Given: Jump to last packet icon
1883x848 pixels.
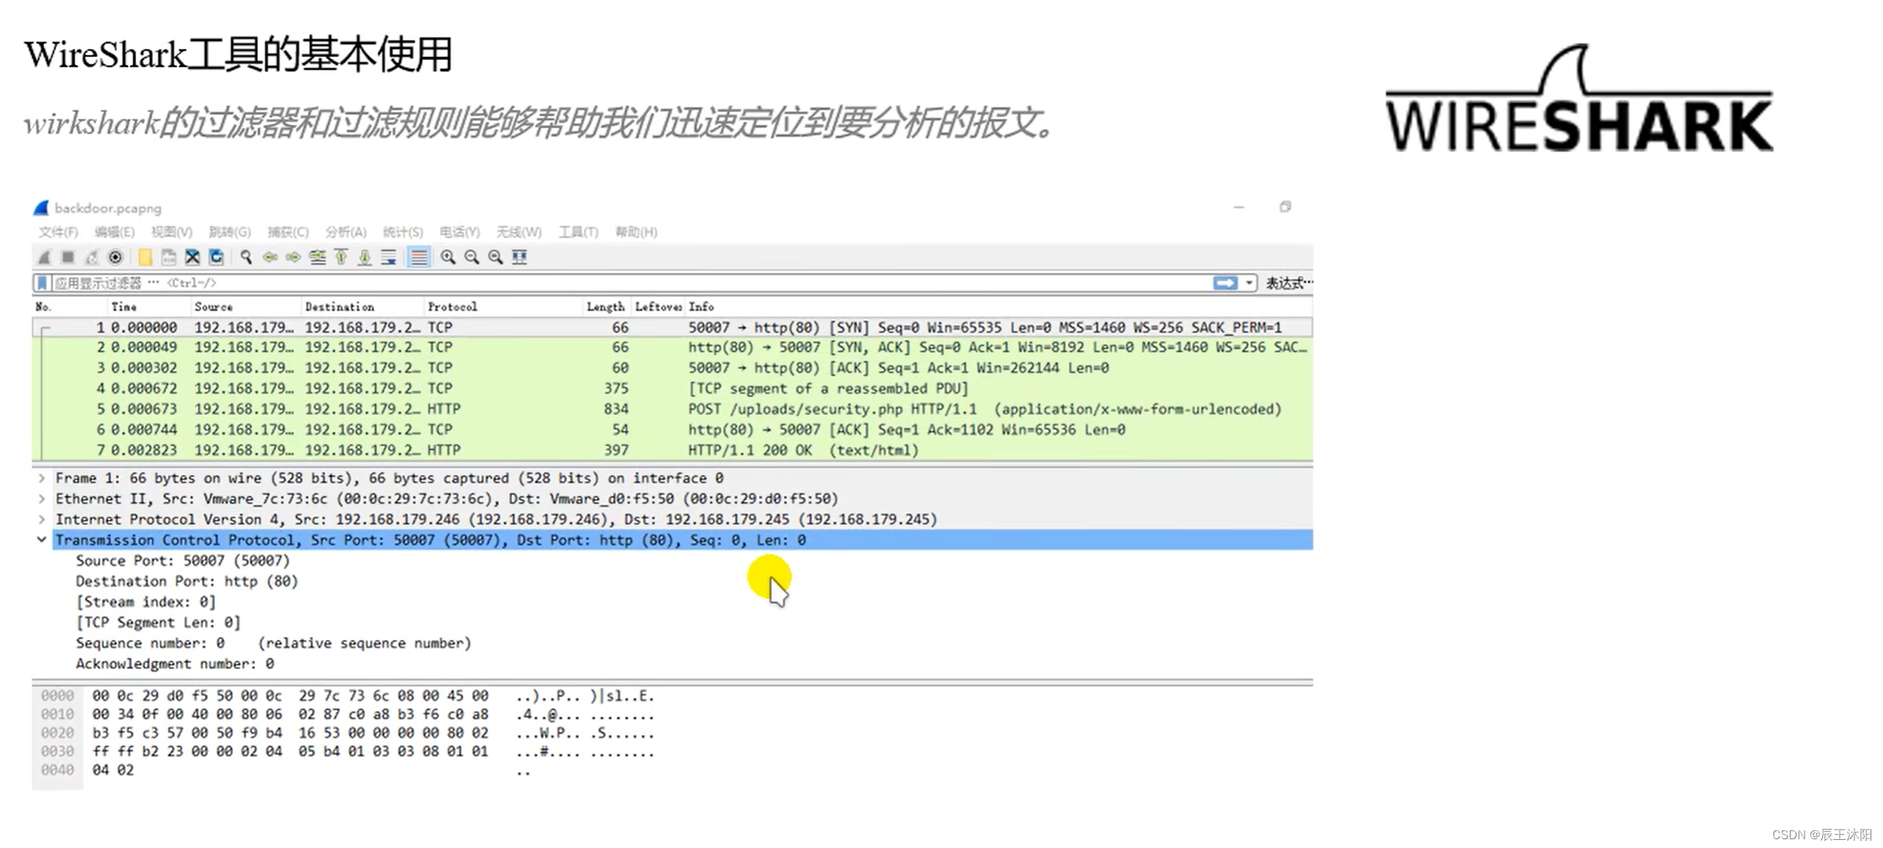Looking at the screenshot, I should tap(364, 257).
